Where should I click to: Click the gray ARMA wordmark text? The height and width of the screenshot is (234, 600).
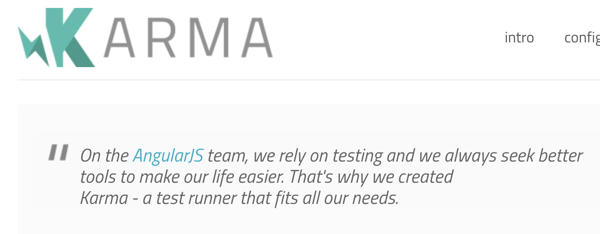188,38
